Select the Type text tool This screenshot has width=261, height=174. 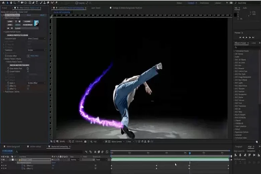click(37, 3)
